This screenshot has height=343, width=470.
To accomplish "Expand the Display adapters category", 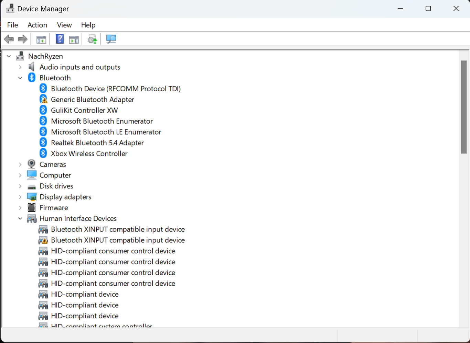I will tap(20, 197).
